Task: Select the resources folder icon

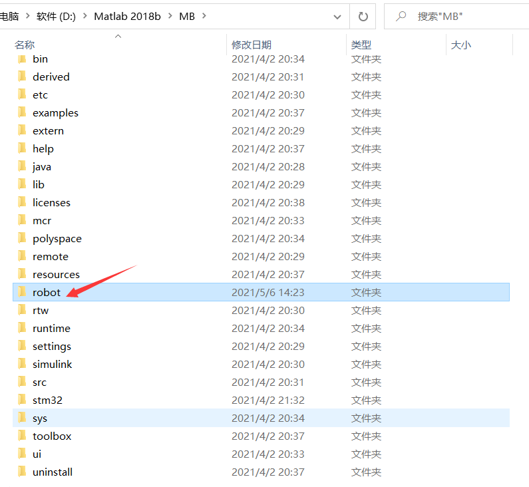Action: (x=22, y=274)
